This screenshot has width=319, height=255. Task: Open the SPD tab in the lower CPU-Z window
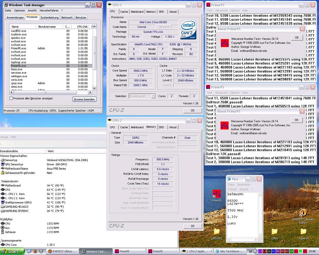(x=161, y=127)
